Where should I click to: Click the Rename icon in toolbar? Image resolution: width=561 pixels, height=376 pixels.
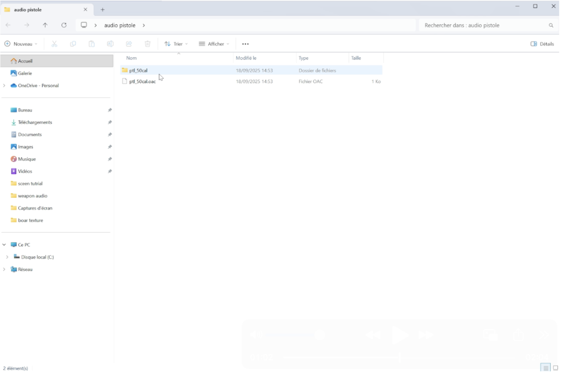[x=110, y=44]
